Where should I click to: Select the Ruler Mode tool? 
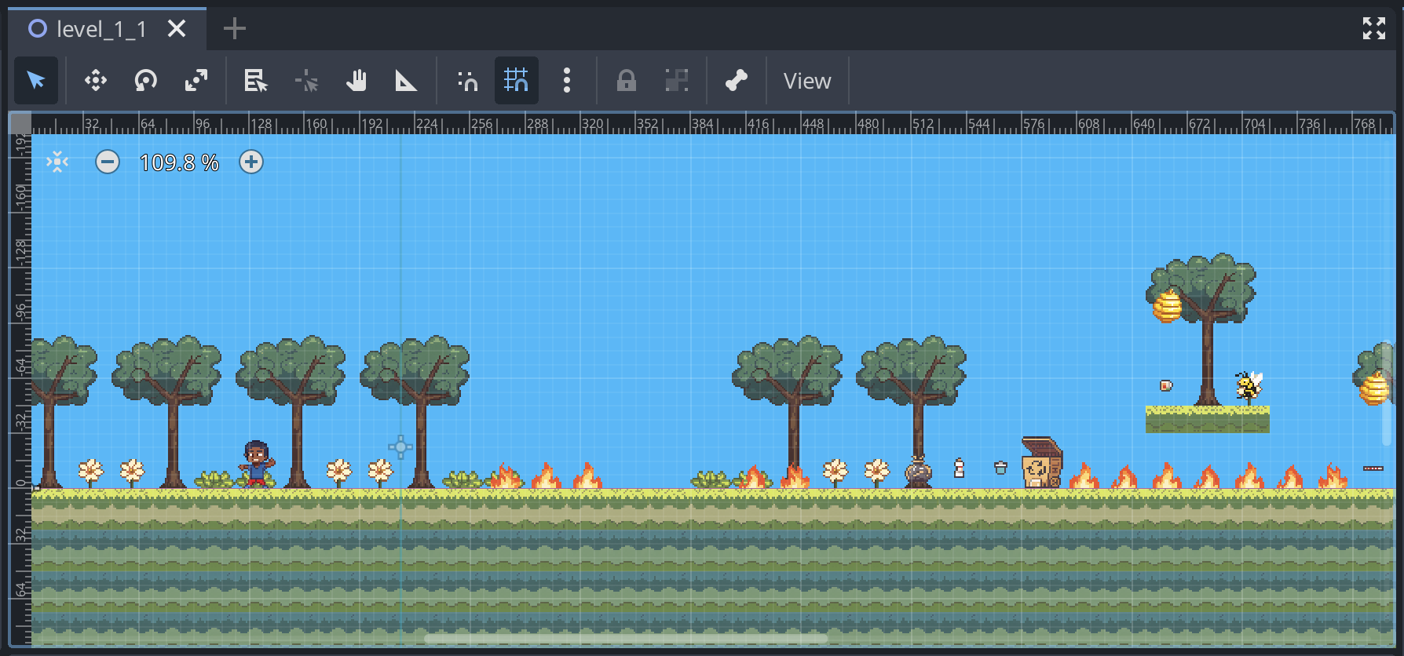click(406, 81)
